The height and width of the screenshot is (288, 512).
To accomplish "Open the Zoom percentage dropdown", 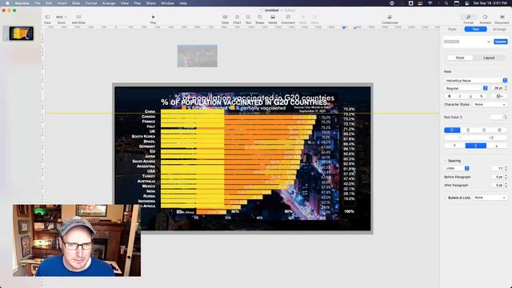I will click(x=62, y=17).
